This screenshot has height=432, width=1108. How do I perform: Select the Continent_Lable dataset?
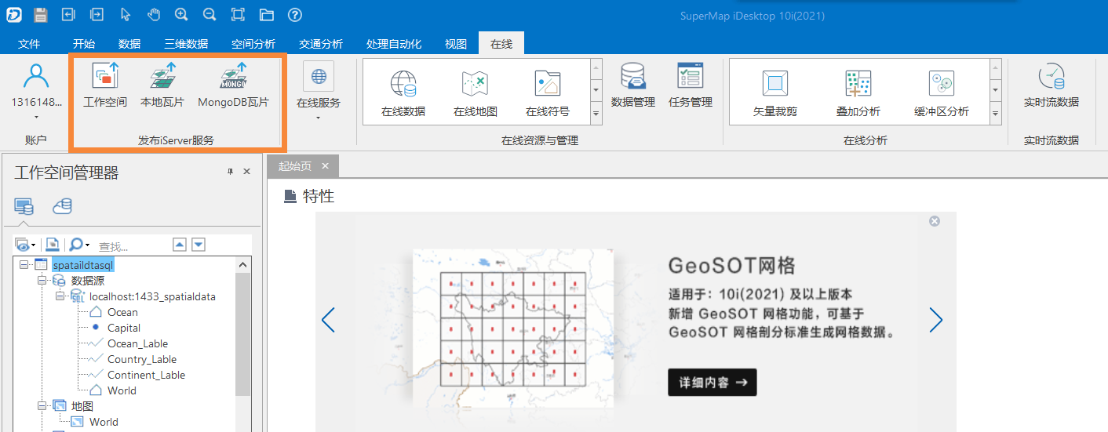[146, 375]
